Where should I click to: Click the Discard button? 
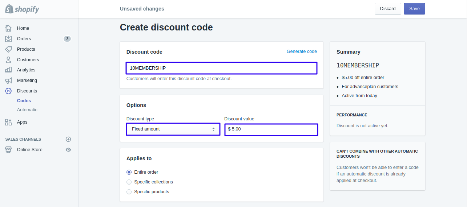point(388,9)
